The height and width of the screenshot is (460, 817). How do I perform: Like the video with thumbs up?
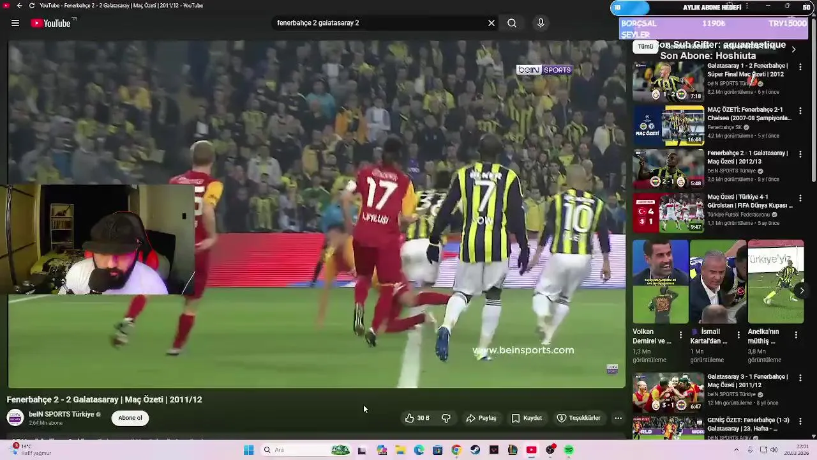[x=417, y=418]
